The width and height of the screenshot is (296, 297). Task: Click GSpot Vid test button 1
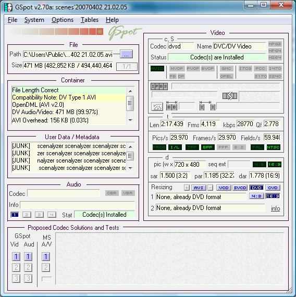(16, 257)
